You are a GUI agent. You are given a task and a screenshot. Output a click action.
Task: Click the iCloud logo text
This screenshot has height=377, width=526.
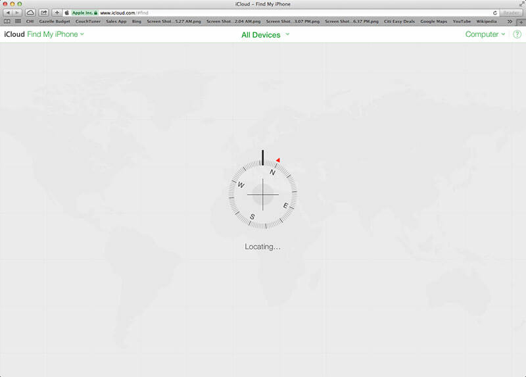14,34
